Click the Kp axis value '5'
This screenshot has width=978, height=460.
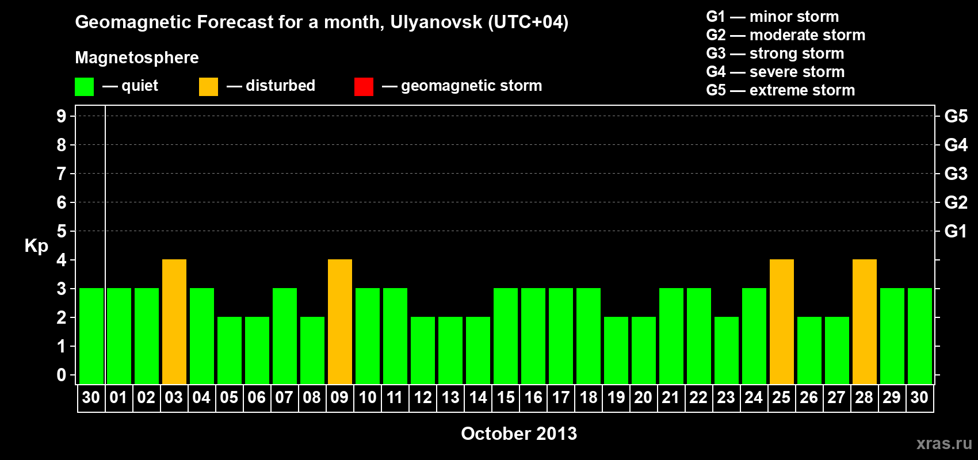(62, 231)
